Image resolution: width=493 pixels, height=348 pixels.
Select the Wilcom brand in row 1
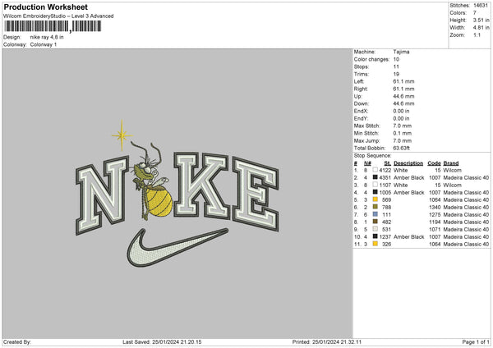tap(453, 170)
